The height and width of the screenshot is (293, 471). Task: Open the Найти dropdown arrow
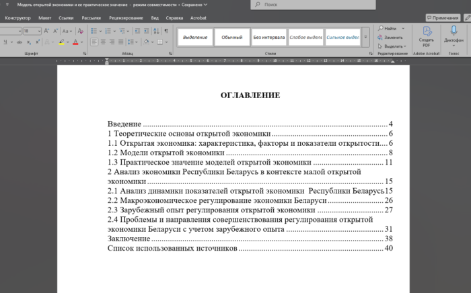point(403,28)
